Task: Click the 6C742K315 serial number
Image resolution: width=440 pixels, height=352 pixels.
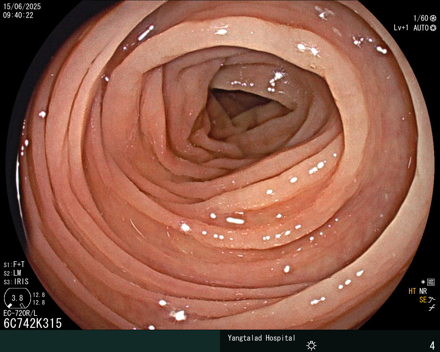Action: (x=33, y=323)
